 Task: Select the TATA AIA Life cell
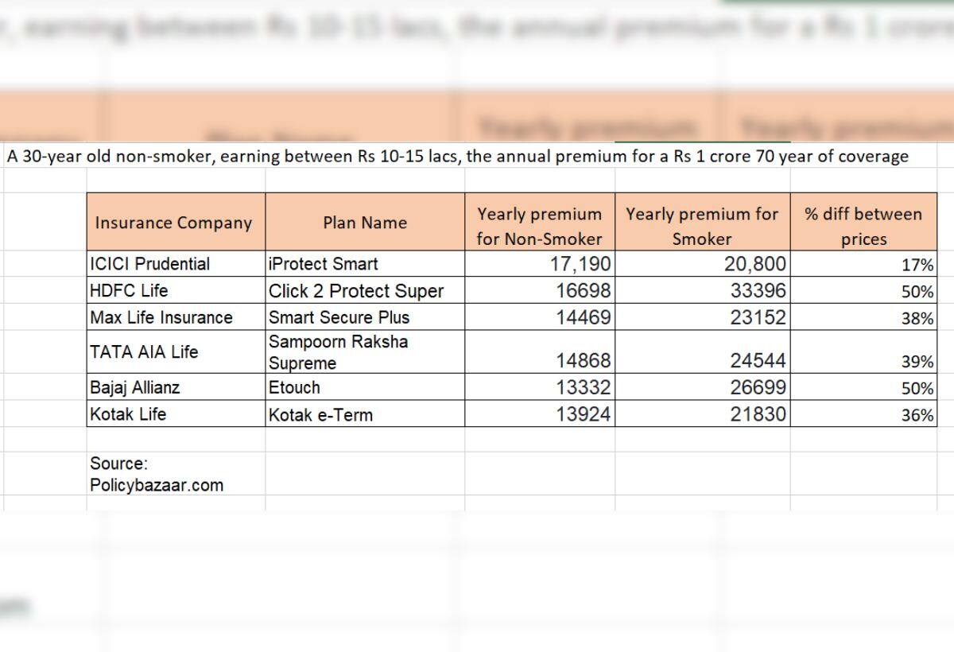coord(176,352)
